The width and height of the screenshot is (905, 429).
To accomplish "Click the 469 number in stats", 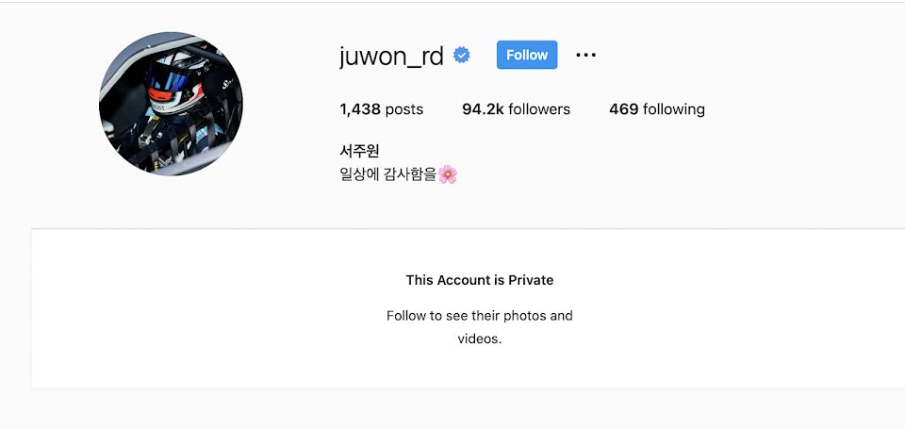I will pyautogui.click(x=623, y=109).
